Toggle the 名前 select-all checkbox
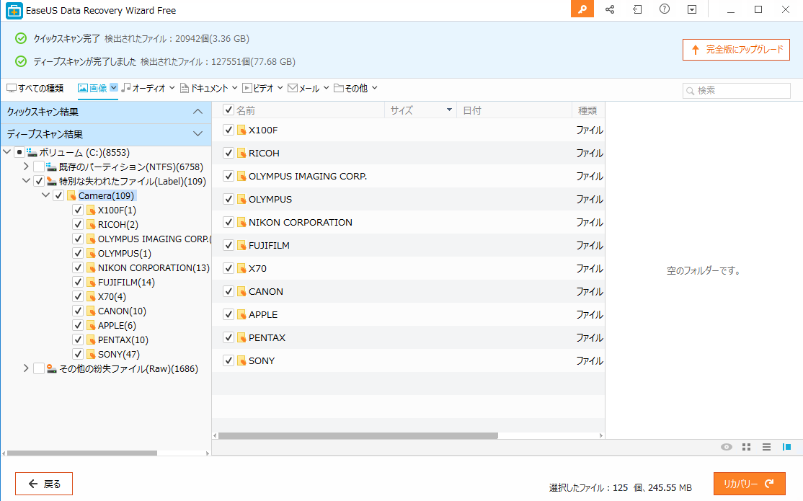The width and height of the screenshot is (803, 501). (229, 110)
